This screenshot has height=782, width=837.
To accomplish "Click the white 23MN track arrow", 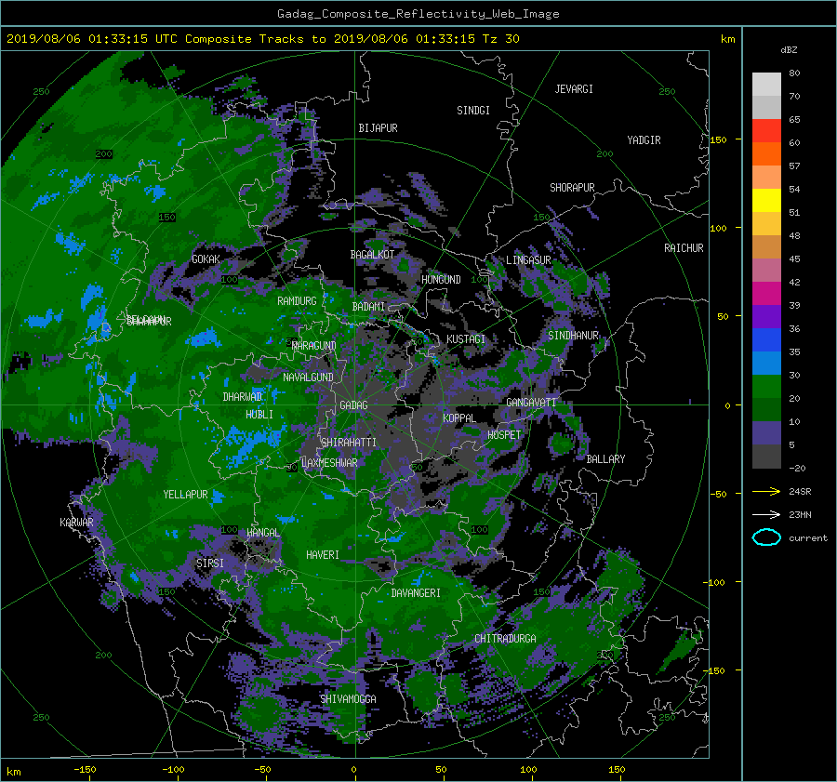I will point(766,514).
